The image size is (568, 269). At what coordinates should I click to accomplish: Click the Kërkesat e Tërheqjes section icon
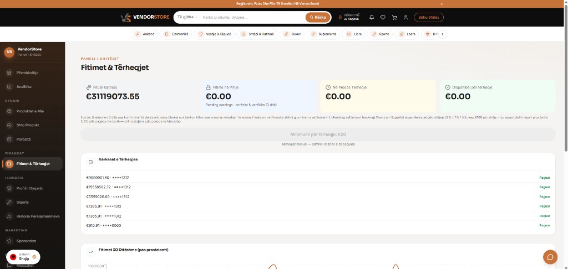click(x=90, y=162)
